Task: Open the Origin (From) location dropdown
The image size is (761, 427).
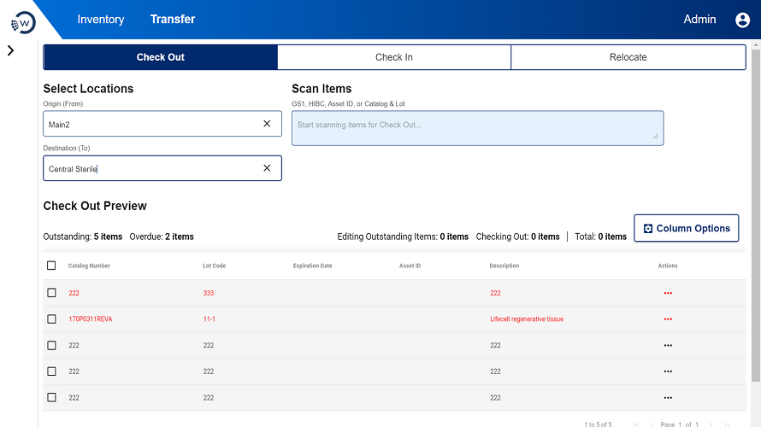Action: click(150, 124)
